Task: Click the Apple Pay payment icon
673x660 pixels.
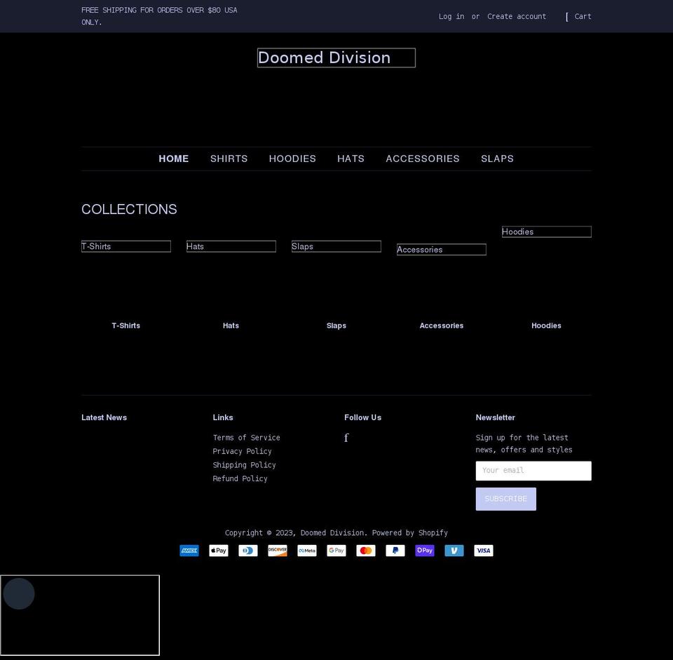Action: point(218,551)
